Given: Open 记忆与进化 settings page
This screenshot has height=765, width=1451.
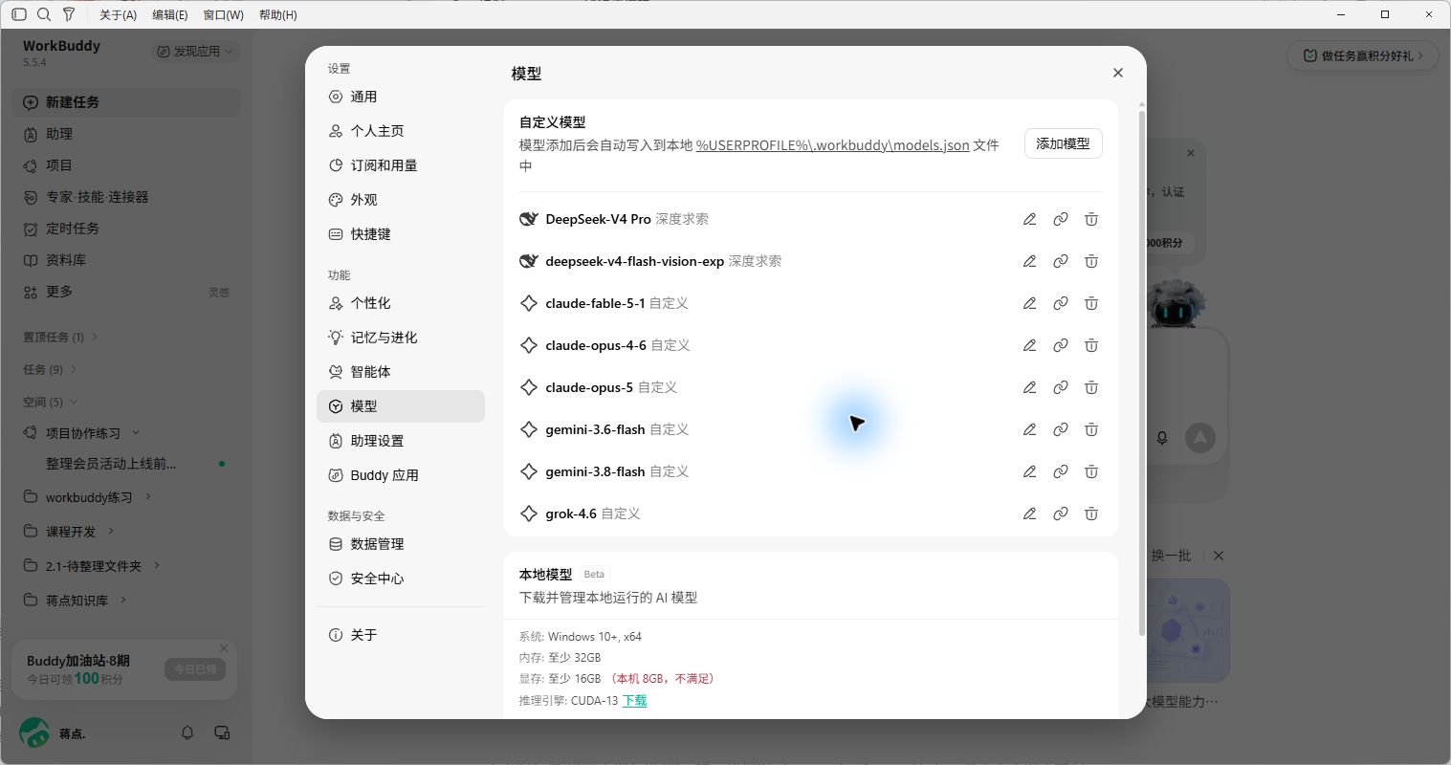Looking at the screenshot, I should [401, 338].
